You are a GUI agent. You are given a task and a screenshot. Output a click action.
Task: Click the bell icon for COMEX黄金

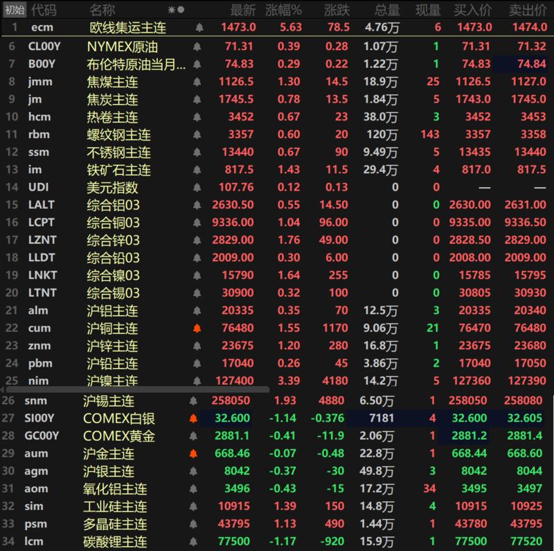click(x=193, y=436)
